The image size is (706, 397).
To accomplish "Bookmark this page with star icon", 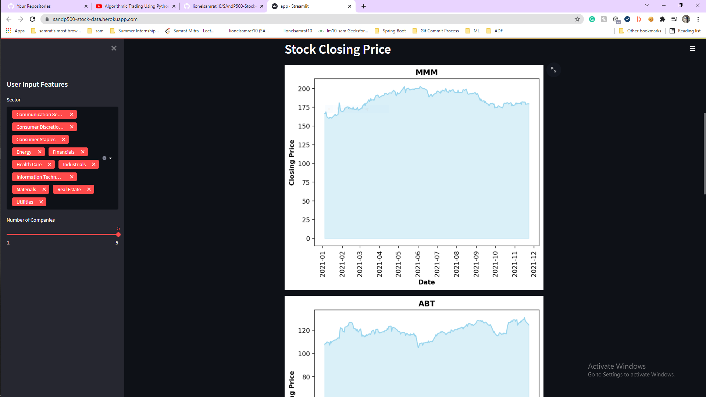I will coord(577,19).
